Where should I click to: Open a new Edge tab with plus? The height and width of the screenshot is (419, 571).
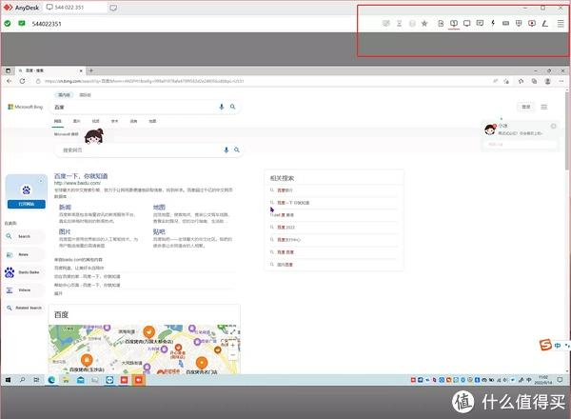tap(91, 70)
